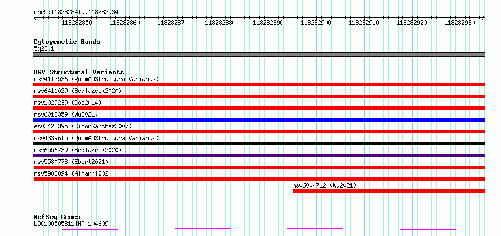
Task: Click the chr5:118282841..118282934 region label
Action: point(76,12)
